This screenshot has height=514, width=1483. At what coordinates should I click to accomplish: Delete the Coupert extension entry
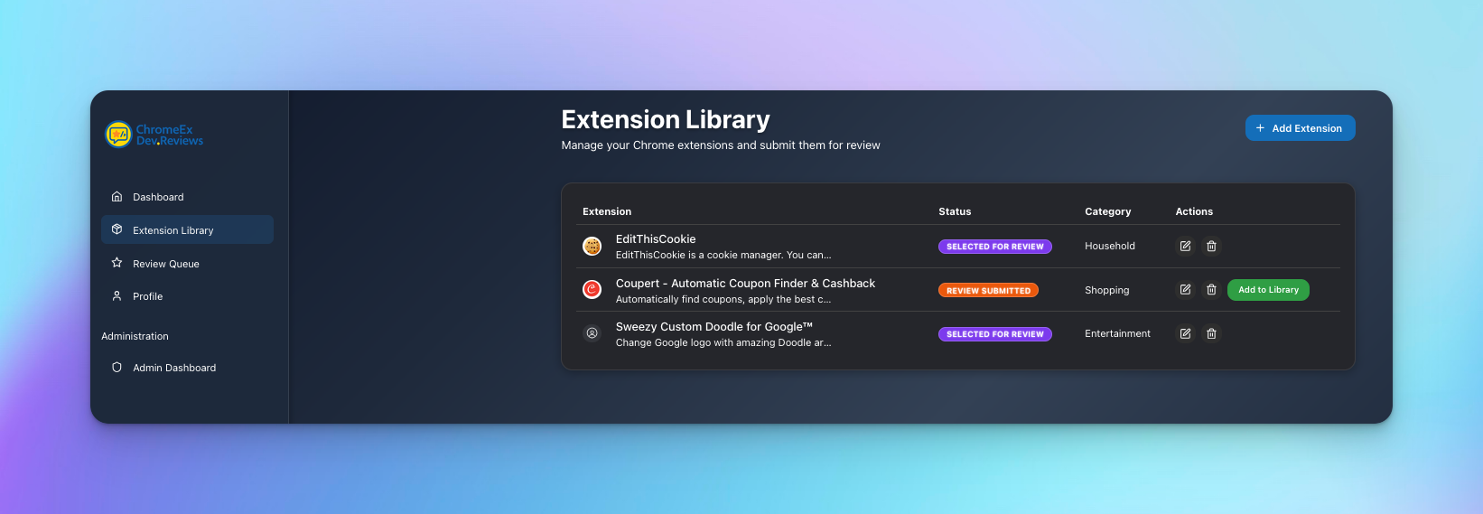click(1211, 289)
